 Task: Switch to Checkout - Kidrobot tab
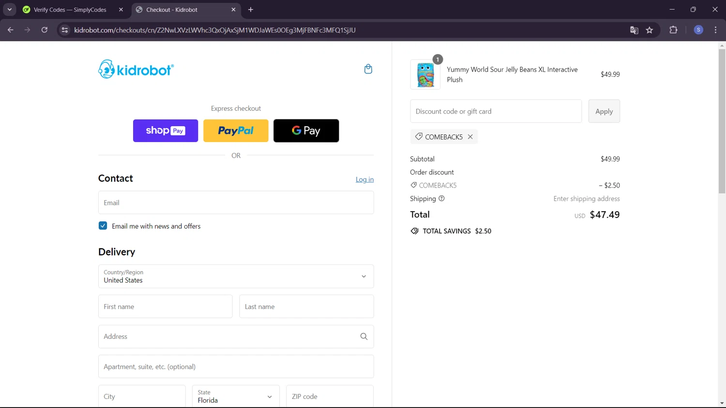pos(186,10)
